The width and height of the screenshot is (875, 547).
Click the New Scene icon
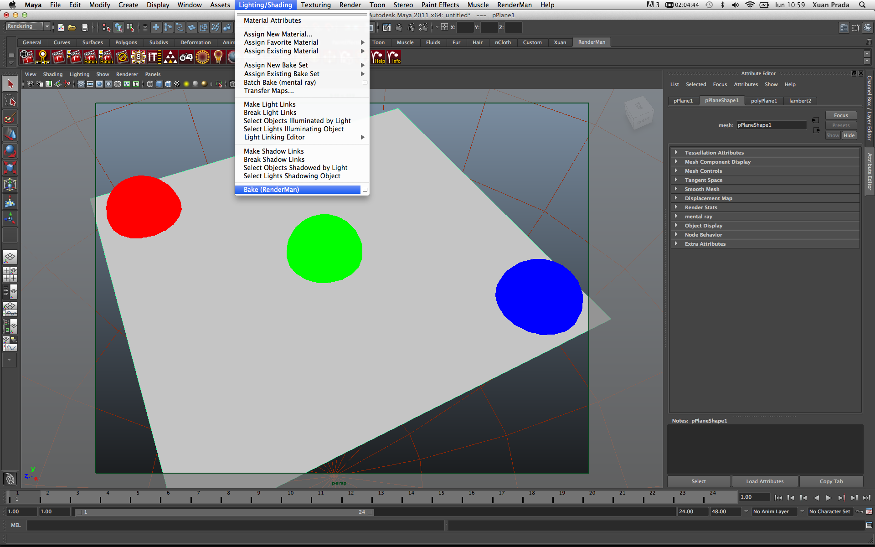[x=61, y=27]
